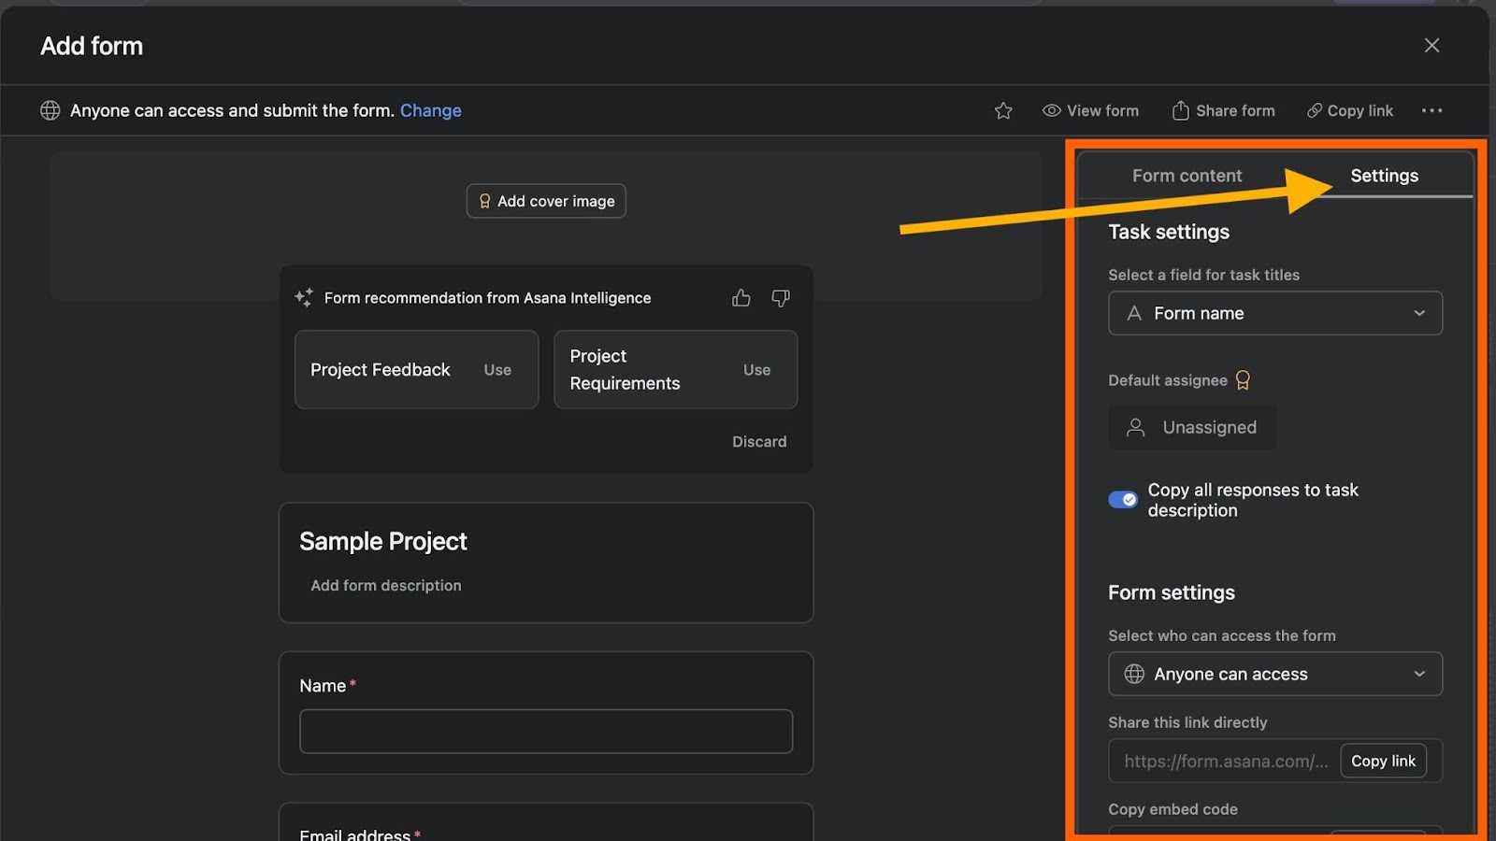Open the three-dot more options menu
The height and width of the screenshot is (841, 1496).
(x=1431, y=110)
